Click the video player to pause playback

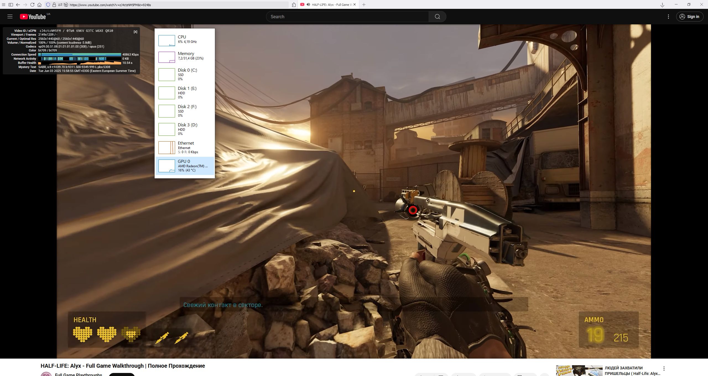tap(354, 191)
